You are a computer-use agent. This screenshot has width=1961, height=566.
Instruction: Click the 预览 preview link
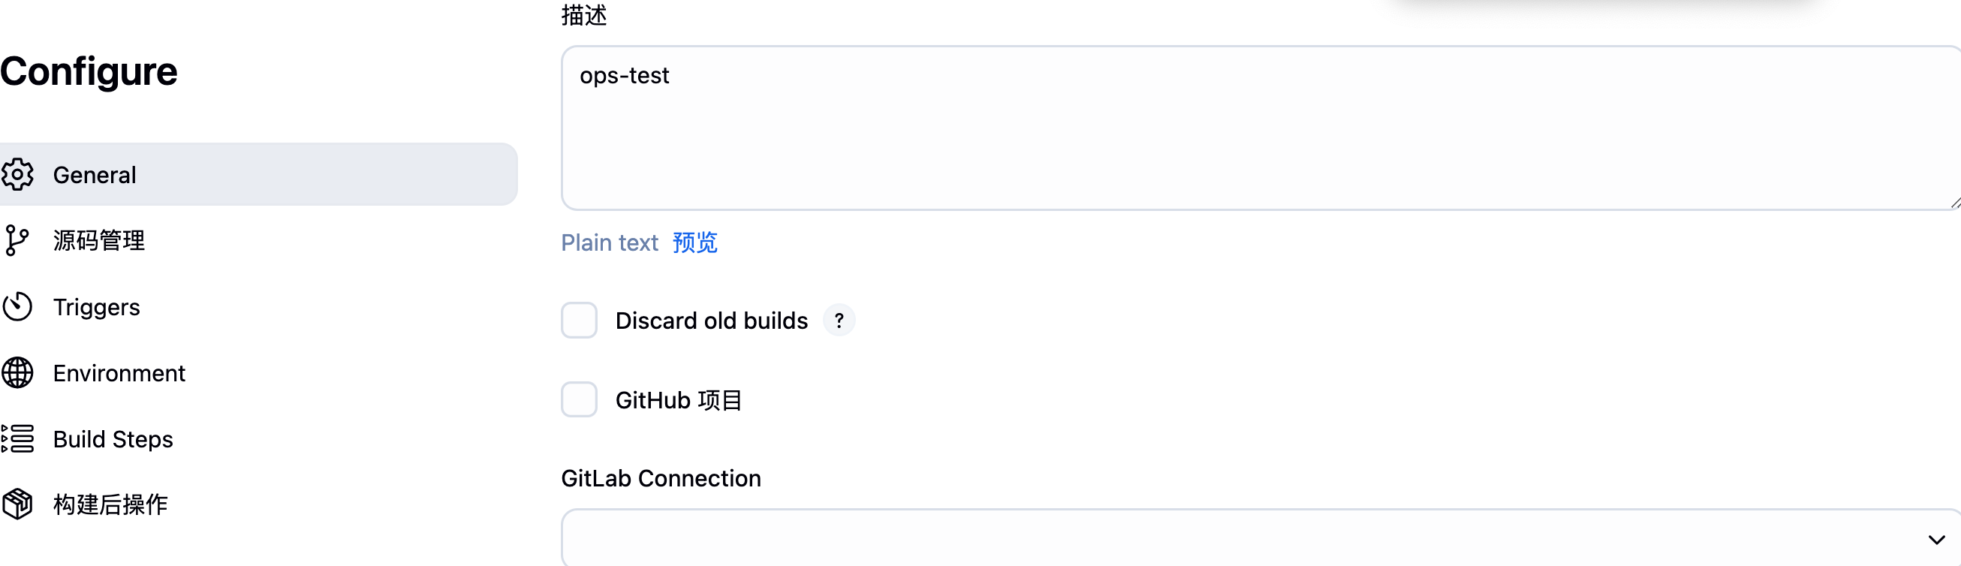(694, 242)
